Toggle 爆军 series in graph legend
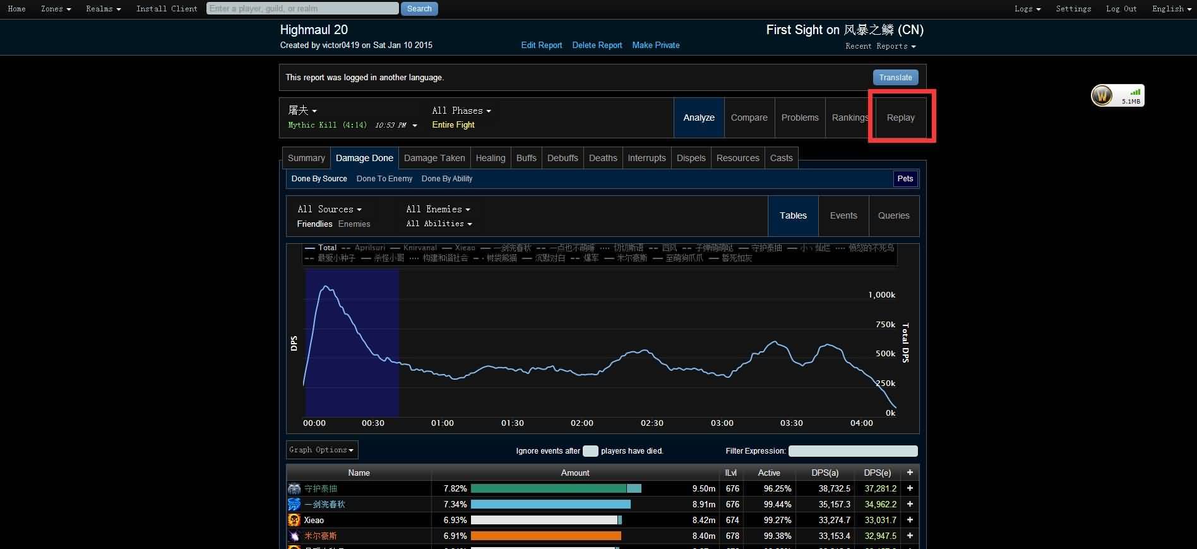The image size is (1197, 549). pos(585,258)
